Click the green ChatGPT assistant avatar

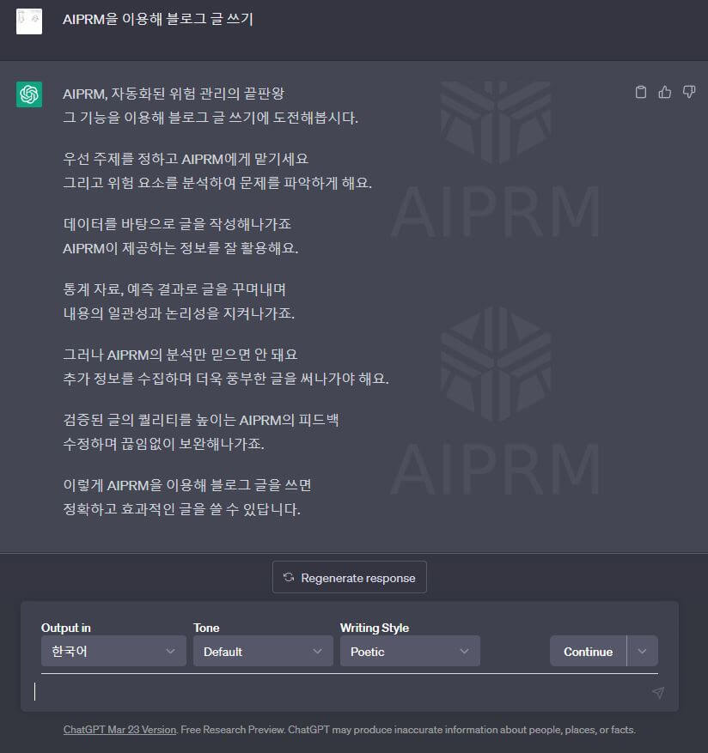click(x=29, y=94)
